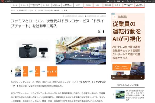
Task: Click ファミリーマート bold link in article
Action: [102, 82]
